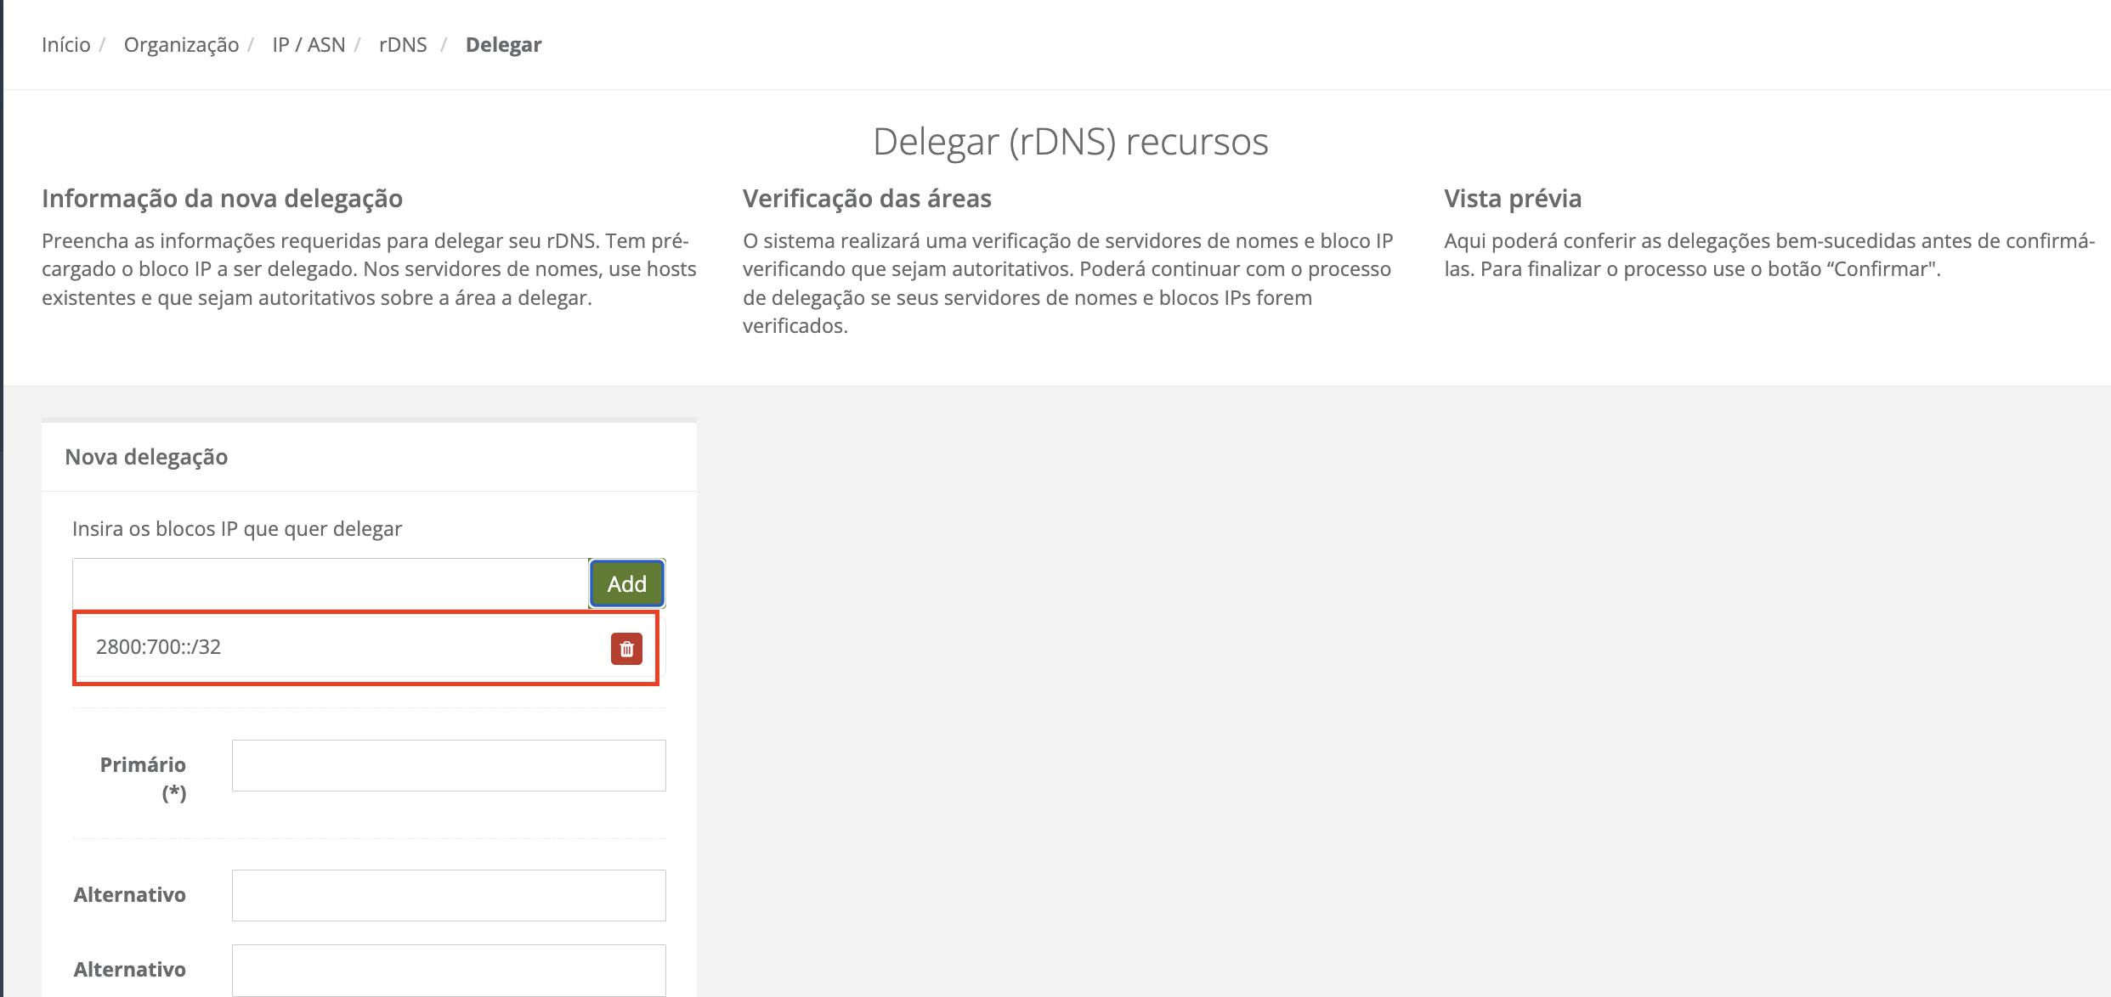Select the first Alternativo input field
This screenshot has width=2111, height=997.
[x=449, y=895]
